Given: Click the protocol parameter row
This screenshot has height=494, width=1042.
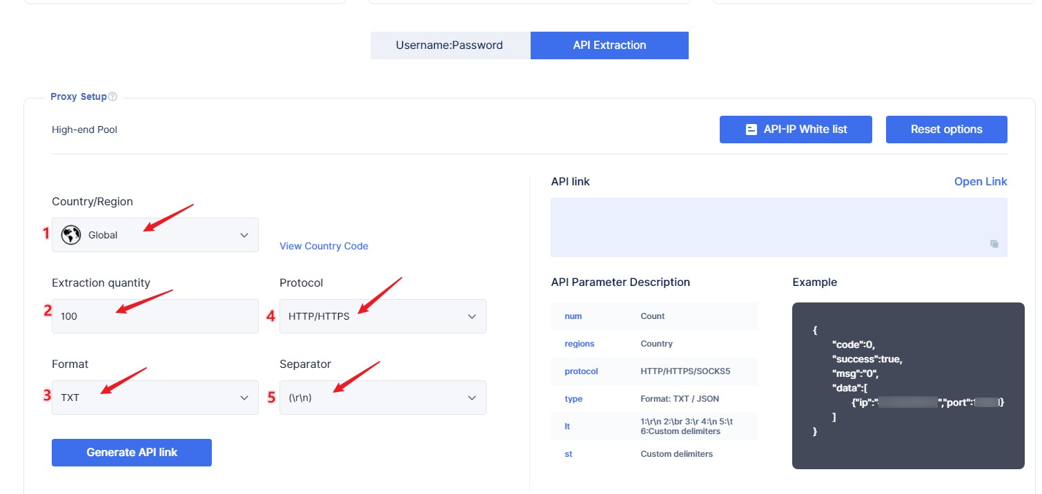Looking at the screenshot, I should pyautogui.click(x=653, y=371).
